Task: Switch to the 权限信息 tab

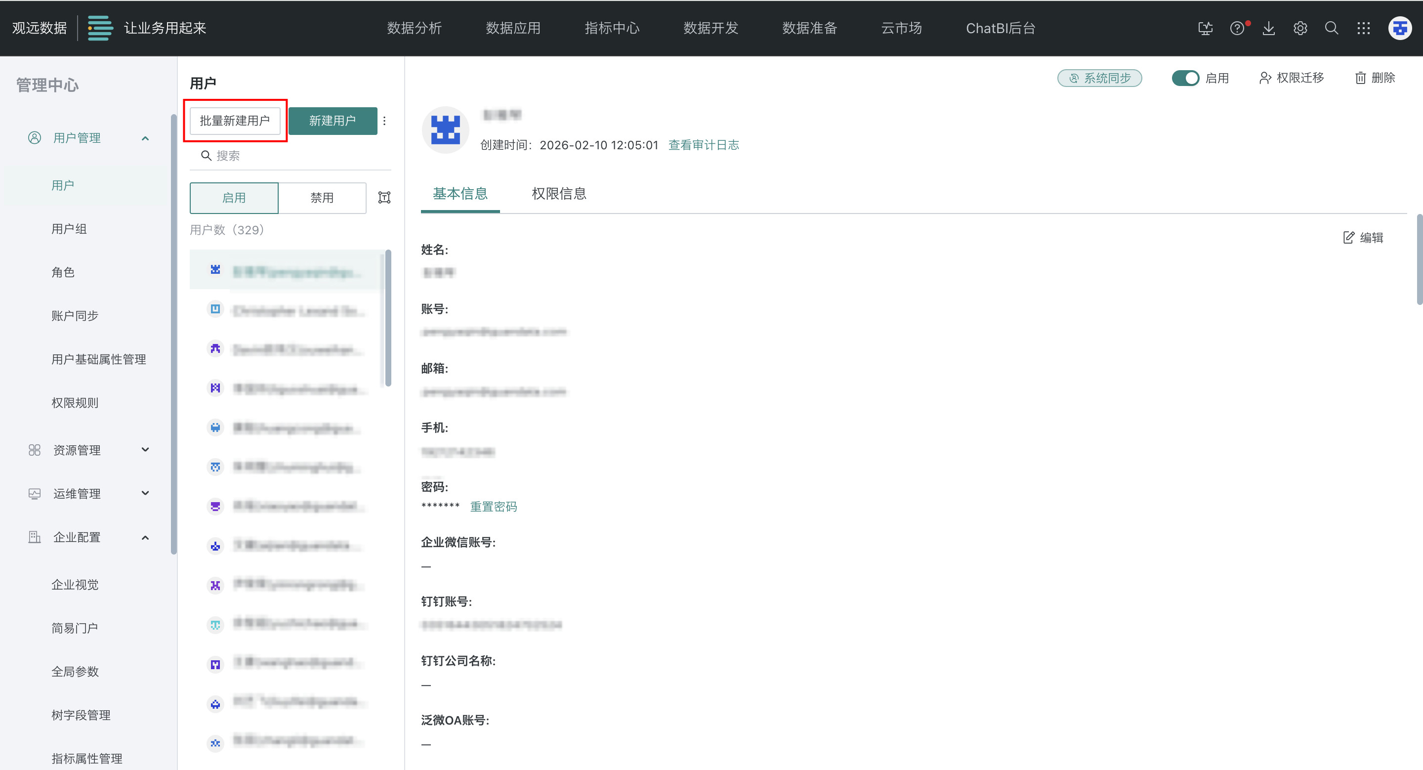Action: tap(558, 194)
